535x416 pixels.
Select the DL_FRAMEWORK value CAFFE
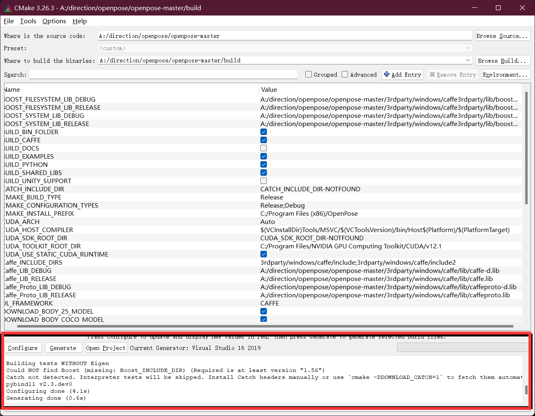(269, 303)
